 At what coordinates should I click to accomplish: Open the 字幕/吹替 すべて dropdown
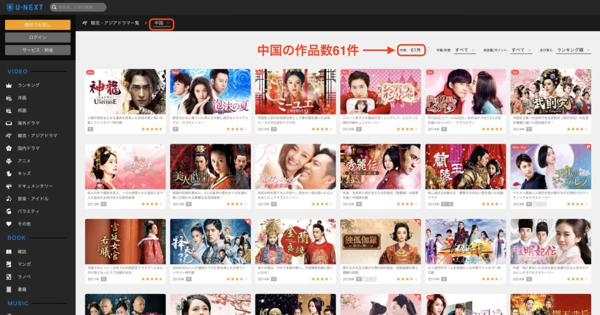[x=465, y=50]
